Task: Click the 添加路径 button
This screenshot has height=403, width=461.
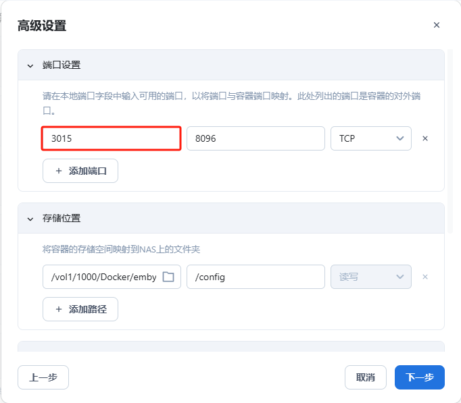Action: click(80, 309)
